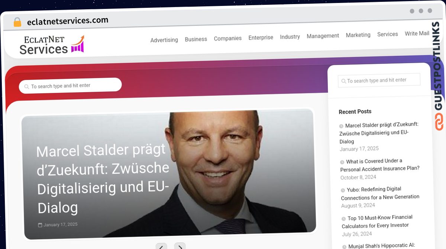Click the magnifier icon in left search bar

coord(27,87)
